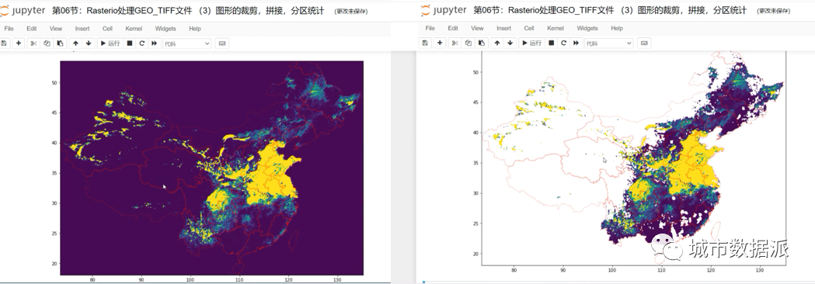The image size is (815, 284).
Task: Cut selected cells in right notebook
Action: (455, 43)
